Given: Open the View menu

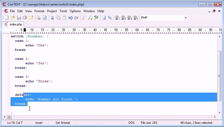Looking at the screenshot, I should 29,11.
